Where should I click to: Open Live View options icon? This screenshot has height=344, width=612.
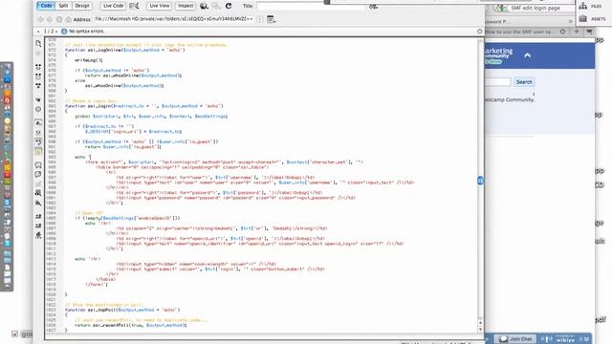click(x=134, y=6)
